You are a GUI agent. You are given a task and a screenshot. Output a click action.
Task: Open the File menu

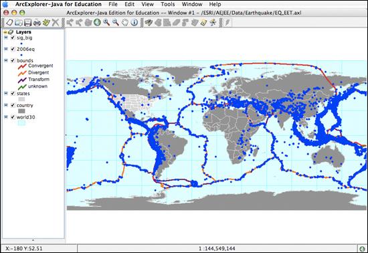[x=113, y=4]
